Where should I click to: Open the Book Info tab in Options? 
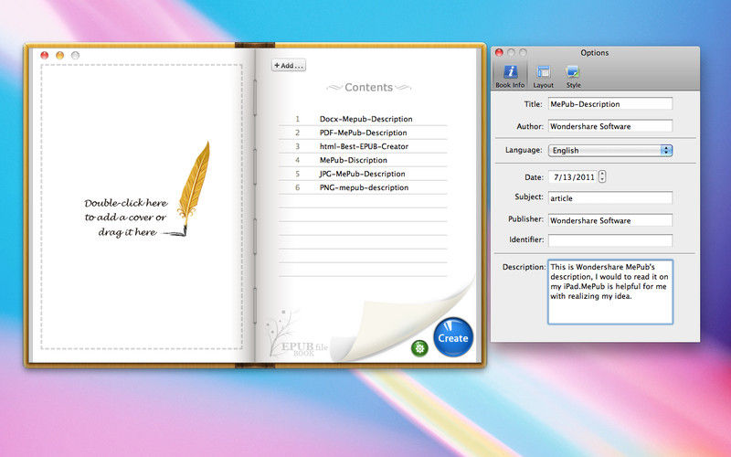pyautogui.click(x=510, y=77)
